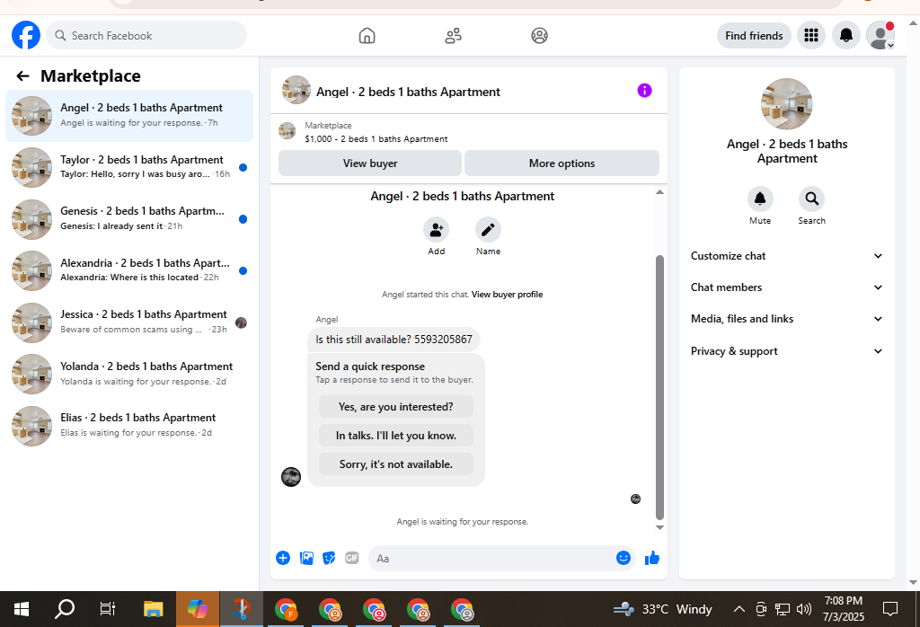Send quick reply 'In talks. I'll let you know.'
920x627 pixels.
[x=396, y=435]
